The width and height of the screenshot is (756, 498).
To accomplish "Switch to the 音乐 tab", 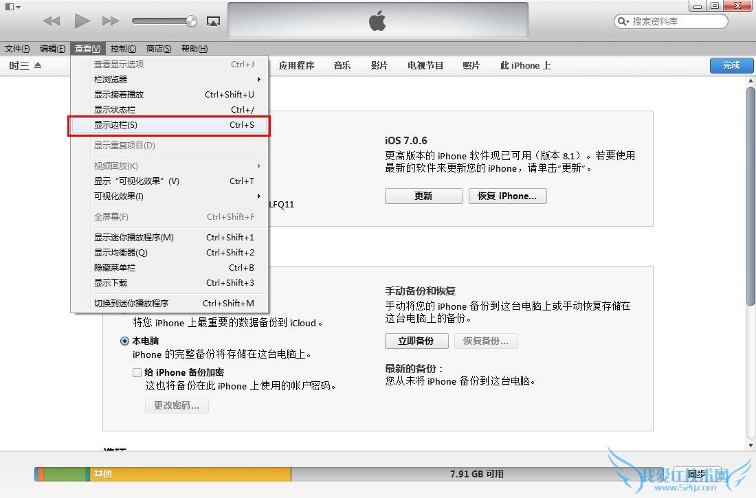I will point(342,65).
